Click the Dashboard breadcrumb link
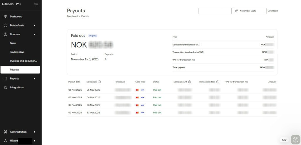This screenshot has height=145, width=301. pyautogui.click(x=72, y=16)
